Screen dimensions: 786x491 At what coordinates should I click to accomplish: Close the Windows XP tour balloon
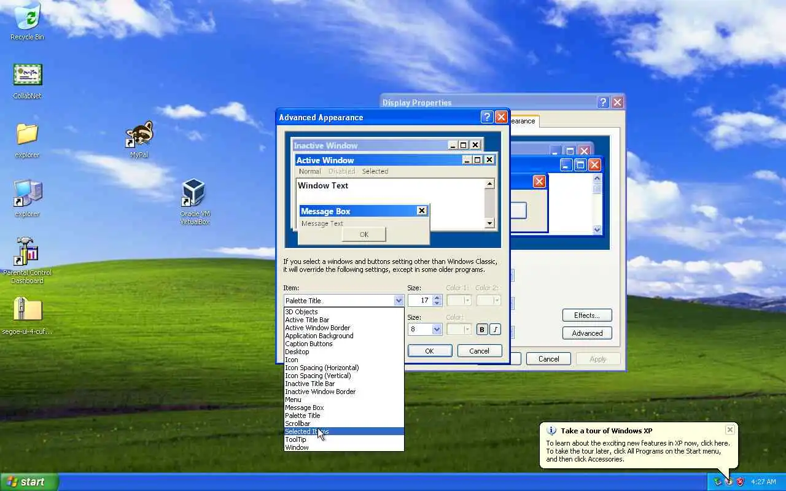pos(730,430)
